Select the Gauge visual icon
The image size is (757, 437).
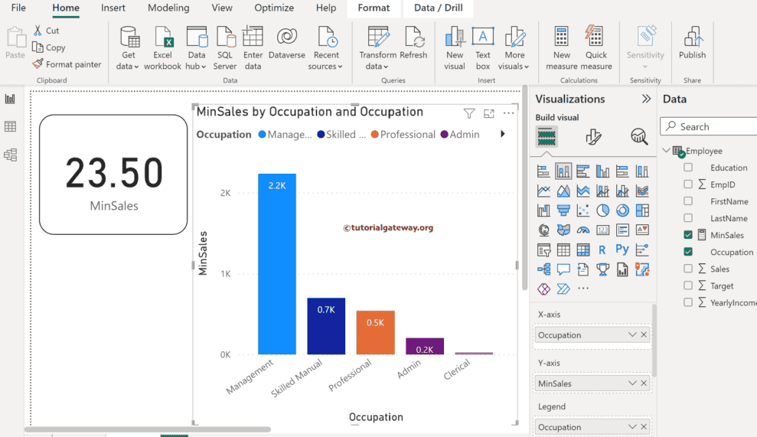[x=583, y=230]
